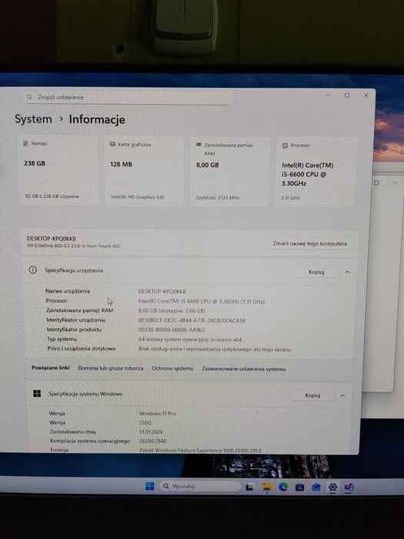Copy device specification with Kopiuj
This screenshot has height=539, width=404.
pyautogui.click(x=316, y=272)
